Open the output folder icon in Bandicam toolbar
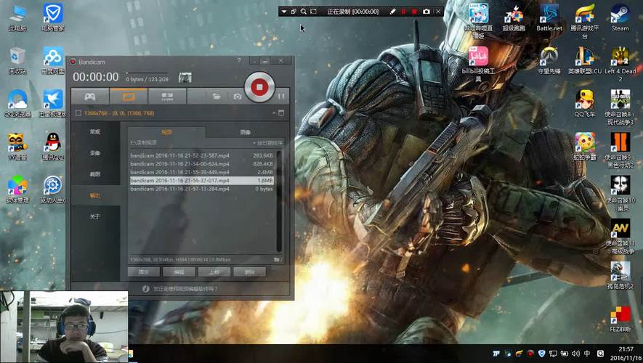643x363 pixels. [x=216, y=97]
